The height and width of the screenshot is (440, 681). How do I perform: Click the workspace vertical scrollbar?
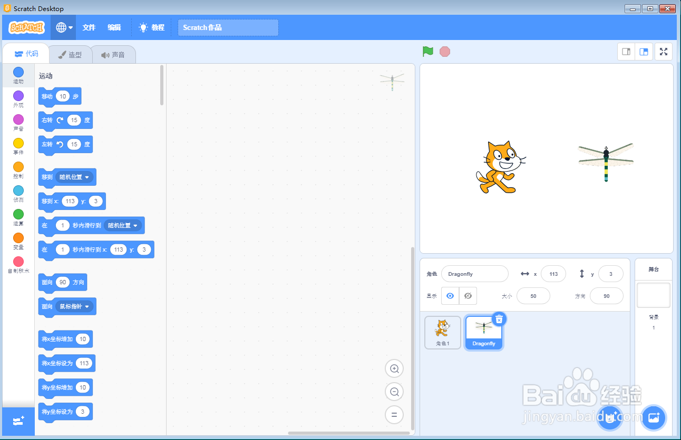(x=412, y=338)
